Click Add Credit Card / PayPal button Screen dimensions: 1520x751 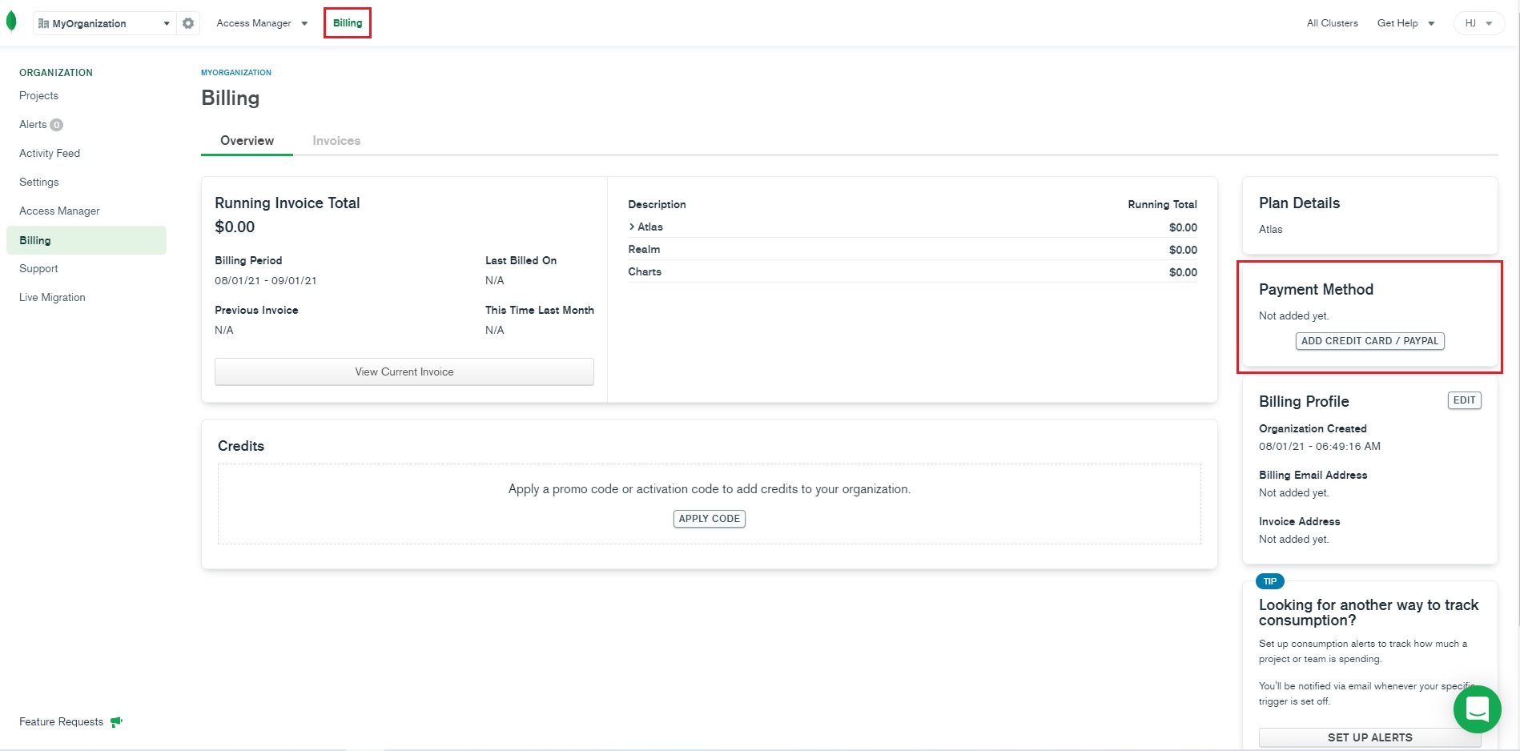click(x=1369, y=341)
